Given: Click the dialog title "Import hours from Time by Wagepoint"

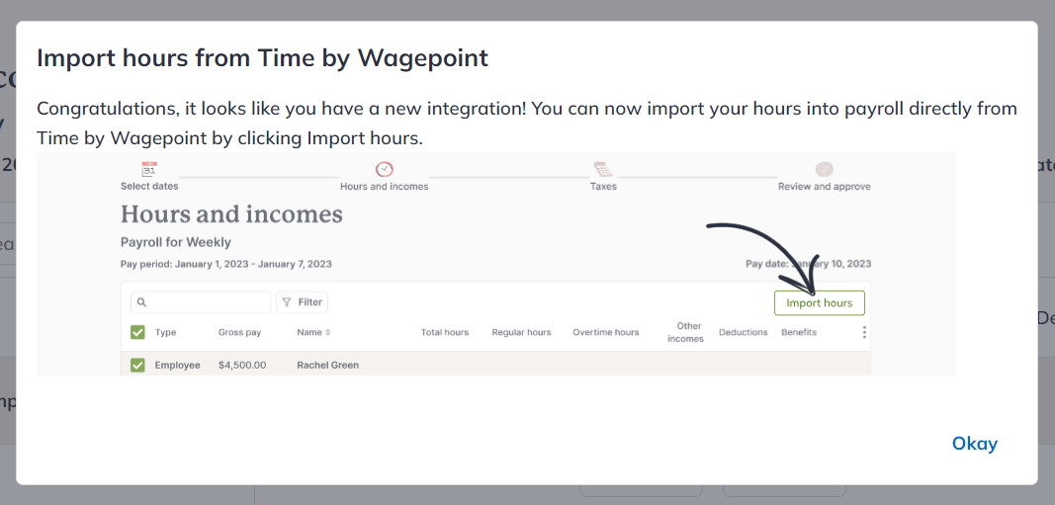Looking at the screenshot, I should tap(262, 58).
